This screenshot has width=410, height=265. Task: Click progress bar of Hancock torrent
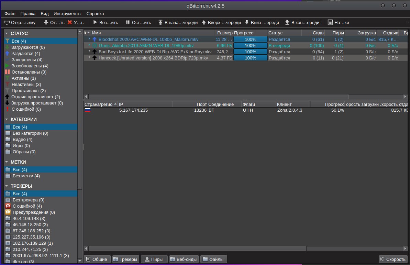pyautogui.click(x=250, y=58)
